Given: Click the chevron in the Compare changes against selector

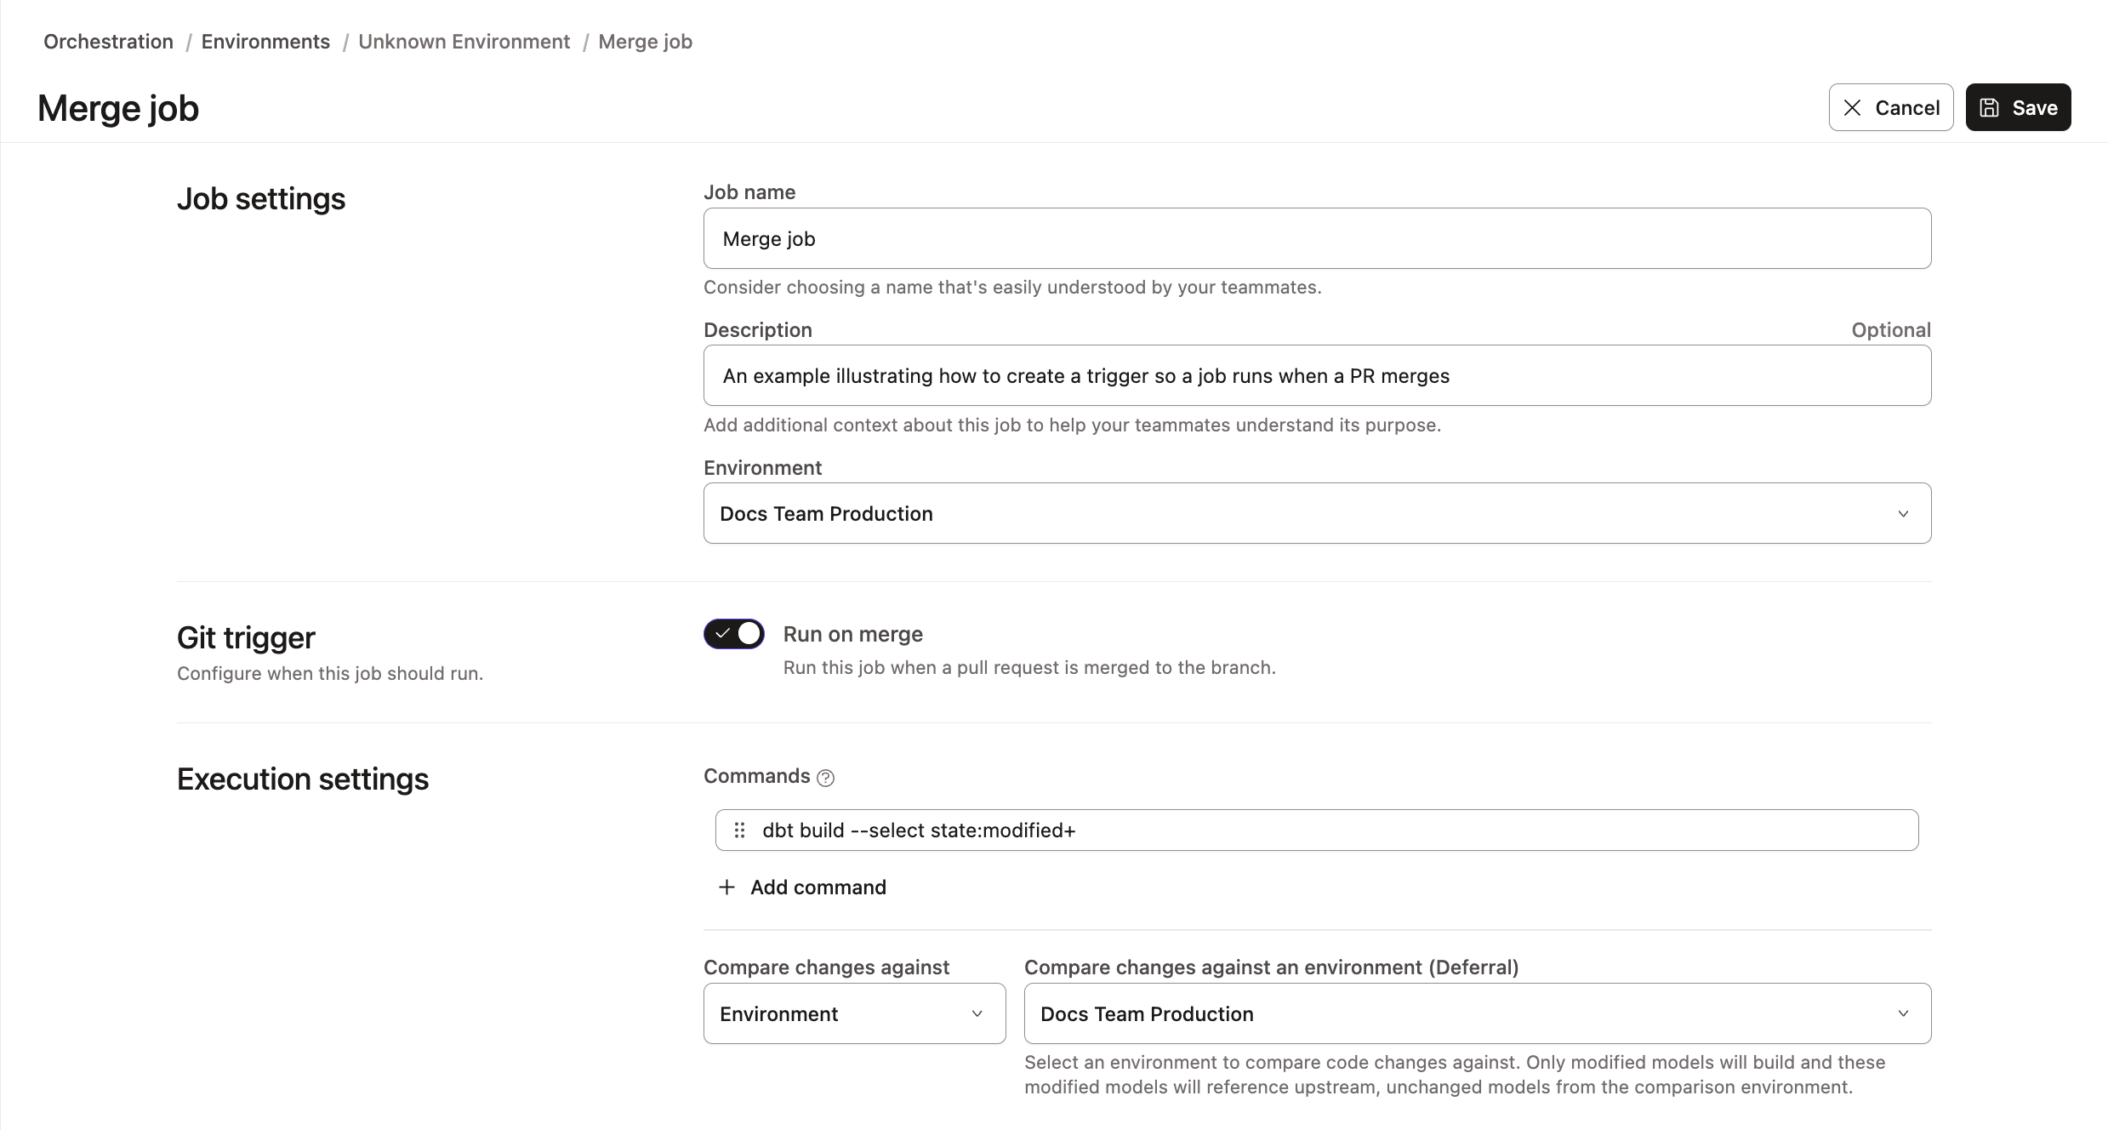Looking at the screenshot, I should coord(975,1013).
